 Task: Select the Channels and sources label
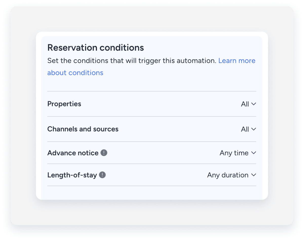(83, 129)
